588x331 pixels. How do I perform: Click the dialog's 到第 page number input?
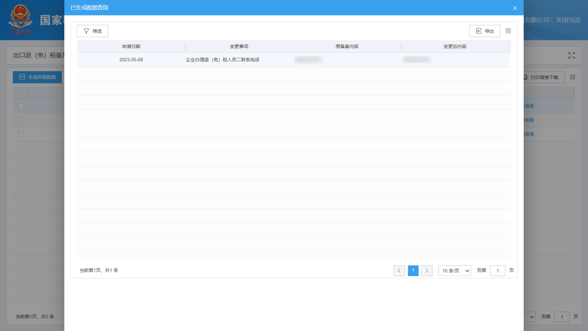pyautogui.click(x=497, y=271)
